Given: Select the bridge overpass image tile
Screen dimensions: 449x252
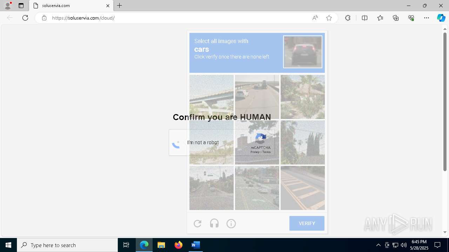Looking at the screenshot, I should (212, 97).
